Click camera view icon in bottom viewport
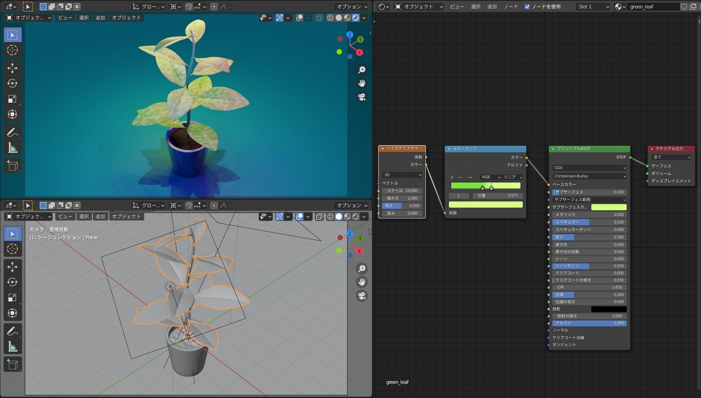The height and width of the screenshot is (398, 701). (x=362, y=296)
